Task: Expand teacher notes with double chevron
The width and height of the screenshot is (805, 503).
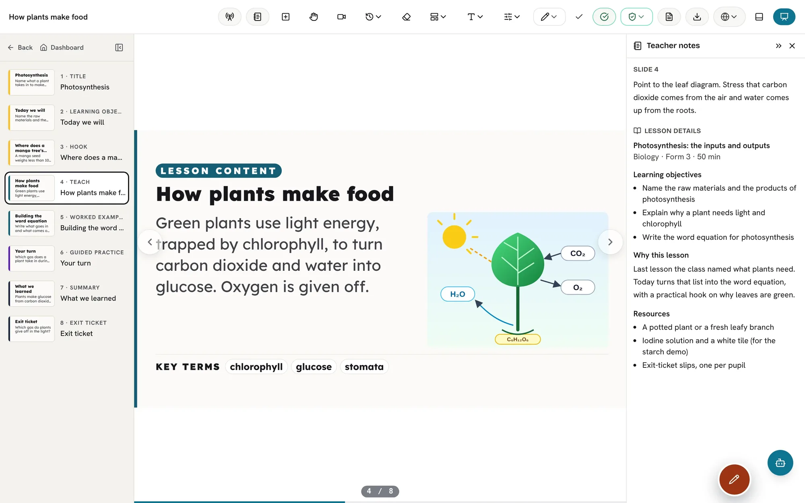Action: pos(778,46)
